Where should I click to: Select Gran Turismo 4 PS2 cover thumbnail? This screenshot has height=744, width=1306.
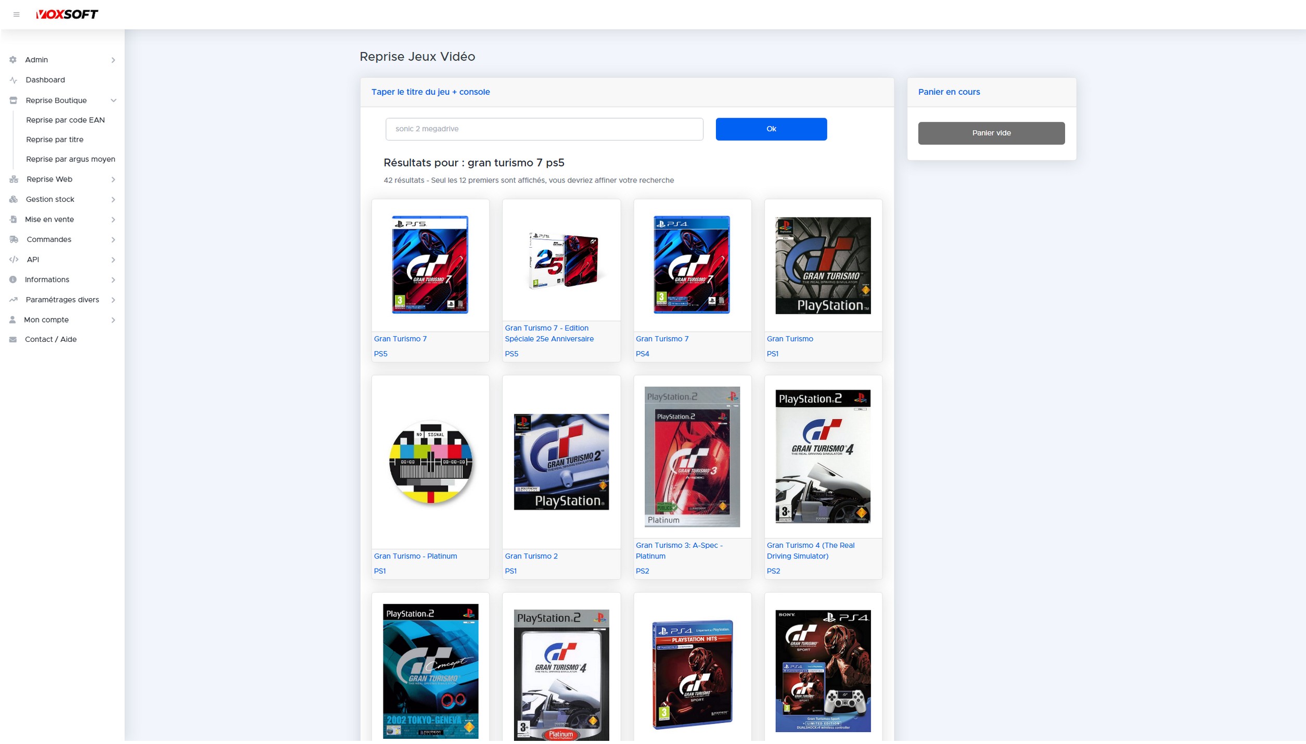(x=822, y=456)
